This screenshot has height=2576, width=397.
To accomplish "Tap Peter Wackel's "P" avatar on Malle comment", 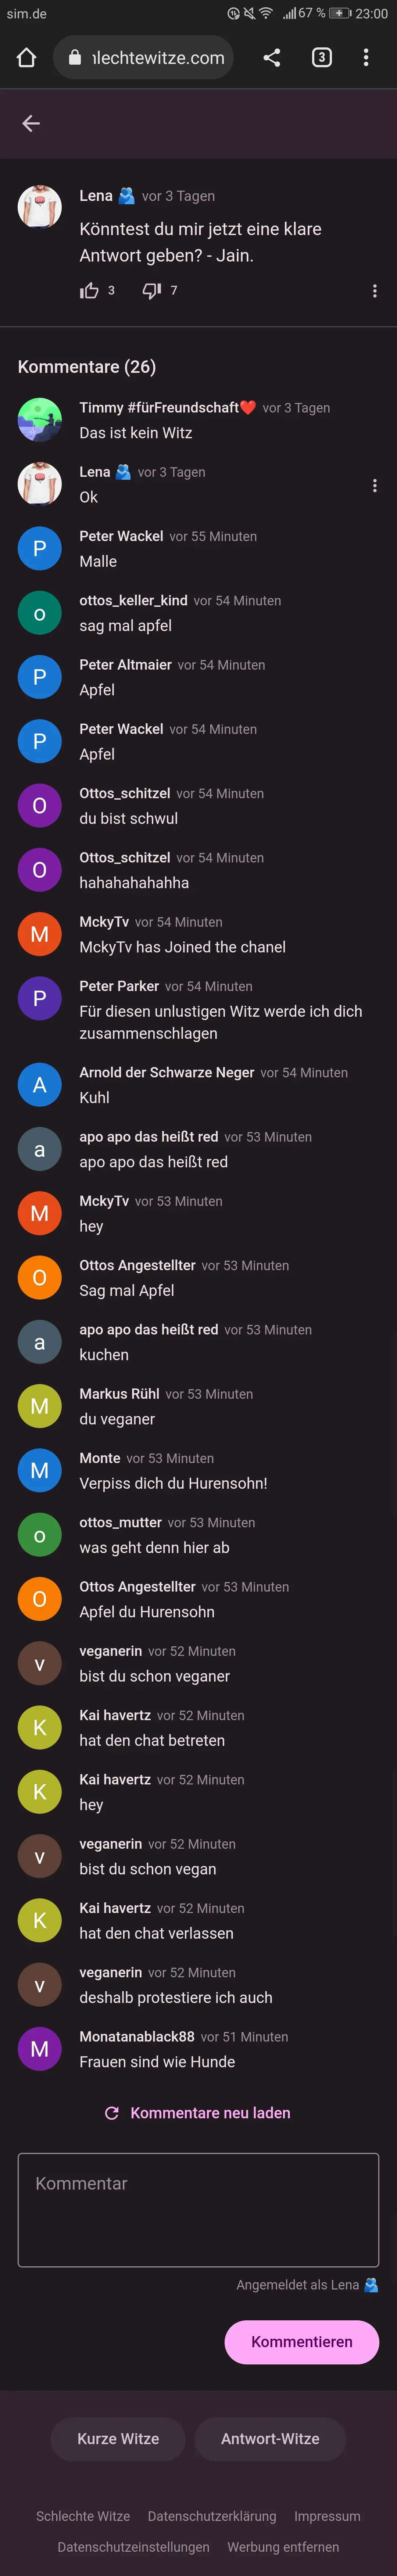I will click(40, 549).
